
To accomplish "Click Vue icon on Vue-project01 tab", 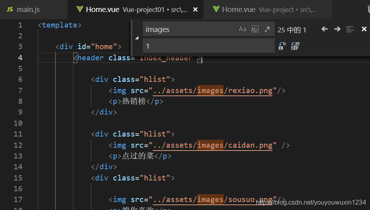I will click(x=80, y=9).
